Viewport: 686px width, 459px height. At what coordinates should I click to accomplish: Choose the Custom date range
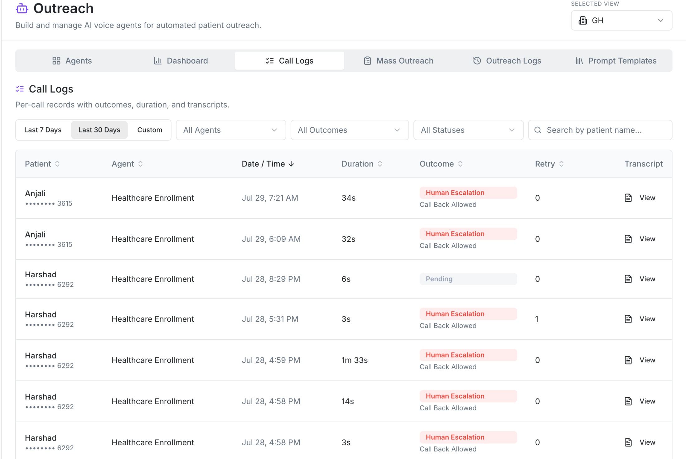point(150,130)
